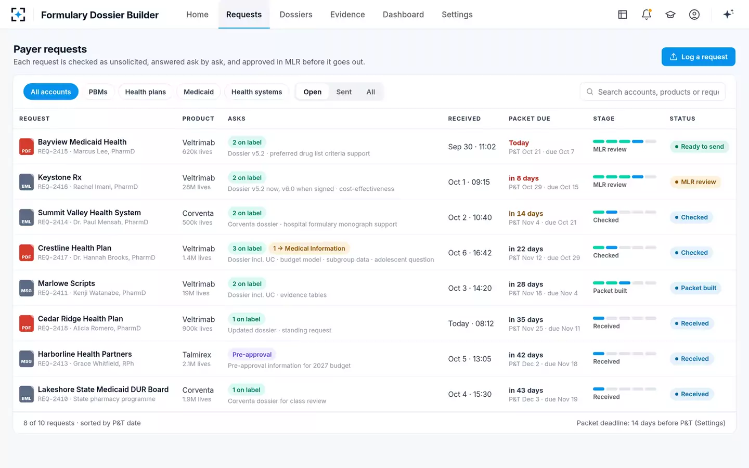Screen dimensions: 749x468
Task: Launch the sparkle AI assistant icon
Action: (x=728, y=14)
